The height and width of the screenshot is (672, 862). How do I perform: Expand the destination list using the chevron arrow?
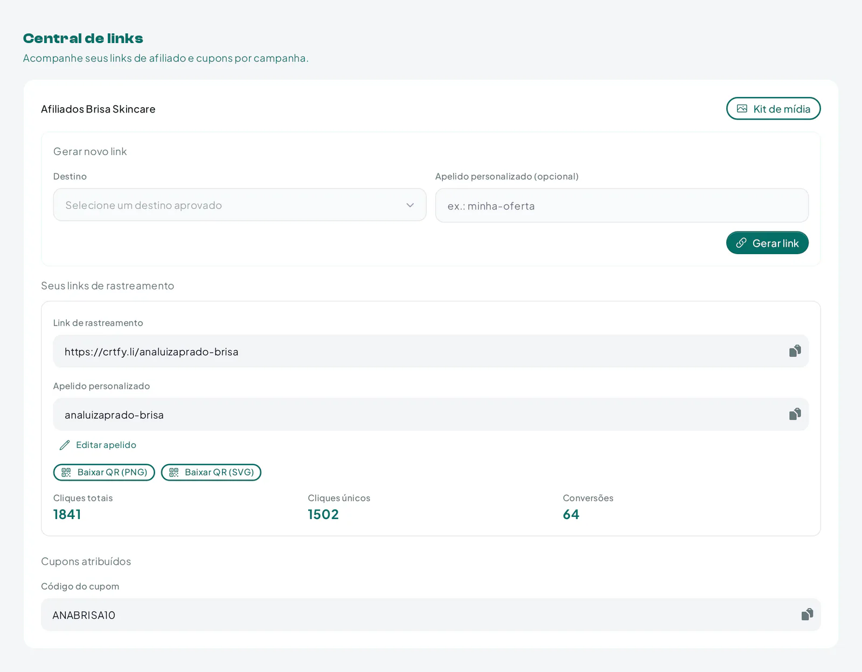coord(410,205)
